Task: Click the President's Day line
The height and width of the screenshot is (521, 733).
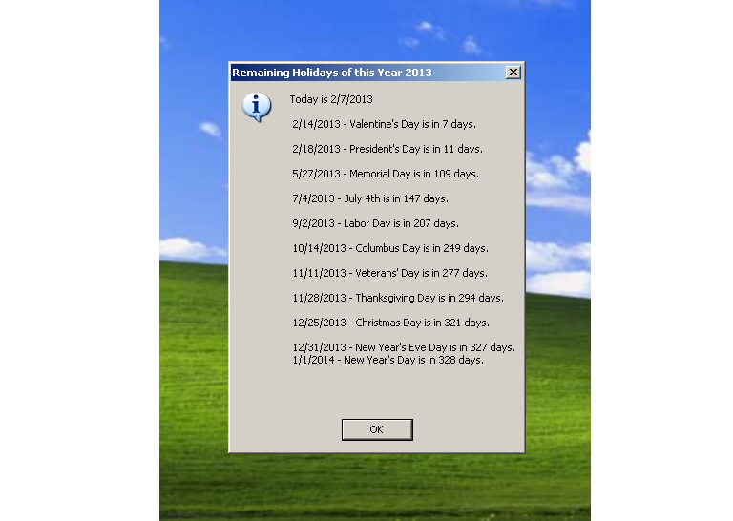Action: click(387, 149)
